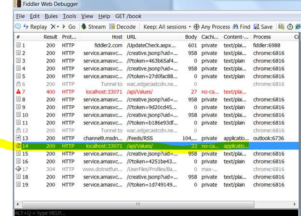This screenshot has height=216, width=301.
Task: Select session 6 tunnel lock icon
Action: click(18, 84)
